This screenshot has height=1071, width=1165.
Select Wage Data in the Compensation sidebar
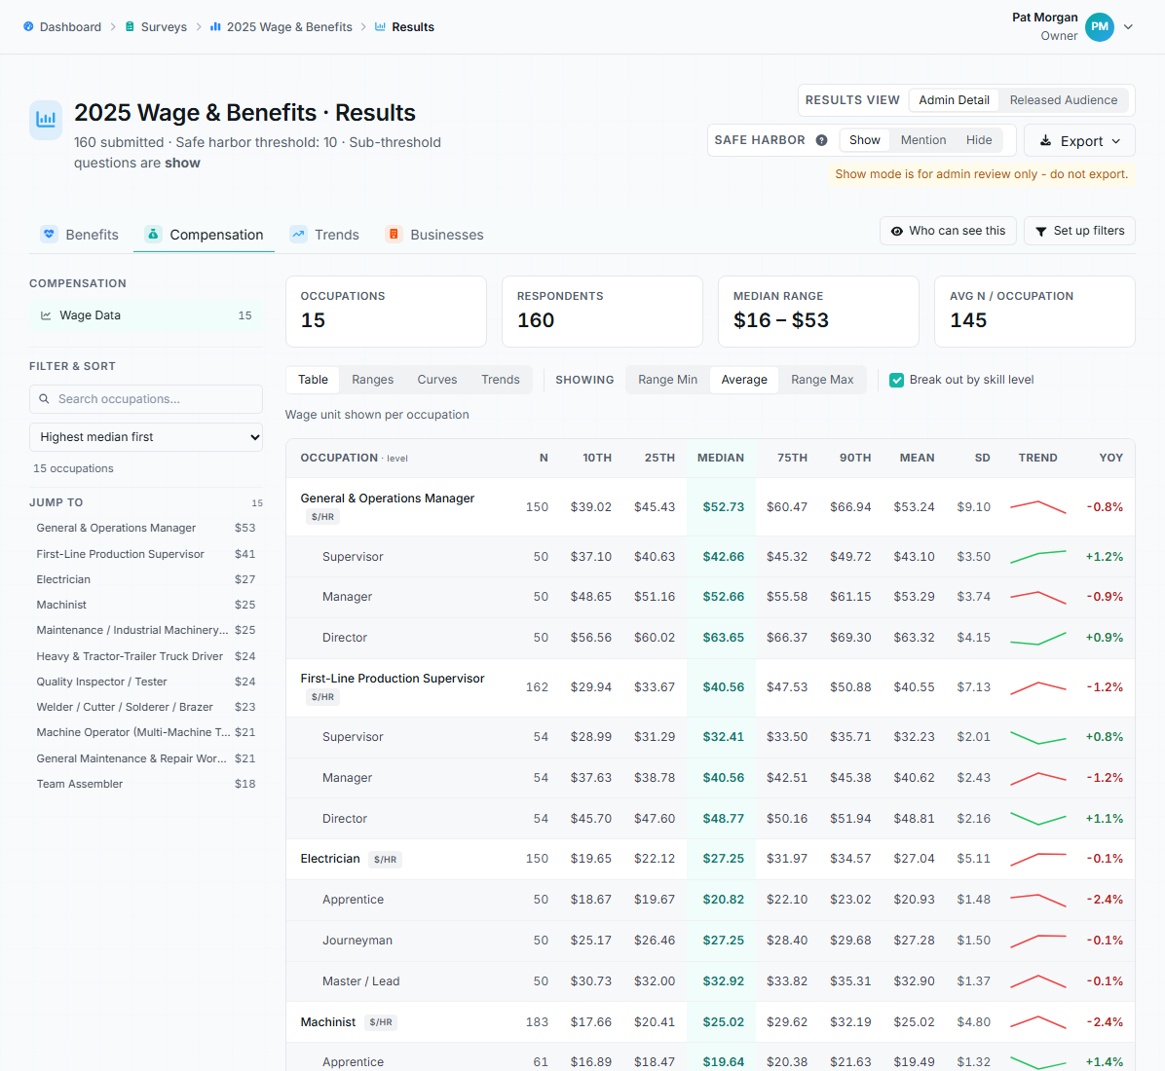click(x=146, y=315)
